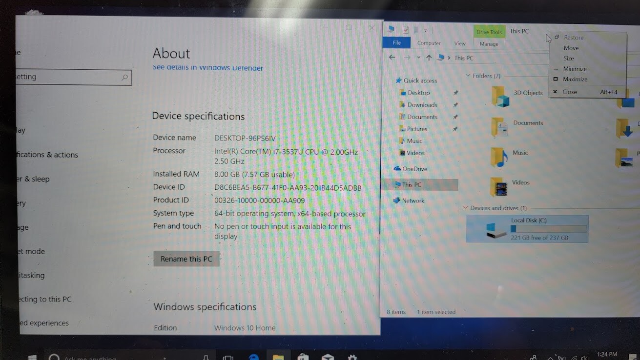This screenshot has height=360, width=640.
Task: Open Settings gear on the taskbar
Action: tap(352, 358)
